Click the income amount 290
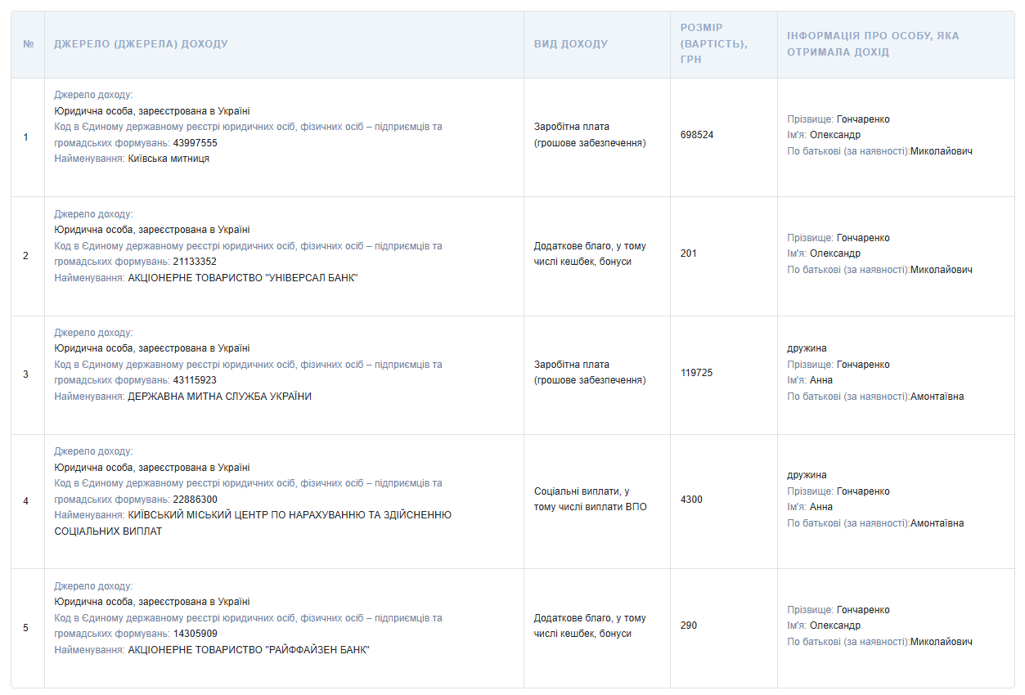 tap(688, 625)
